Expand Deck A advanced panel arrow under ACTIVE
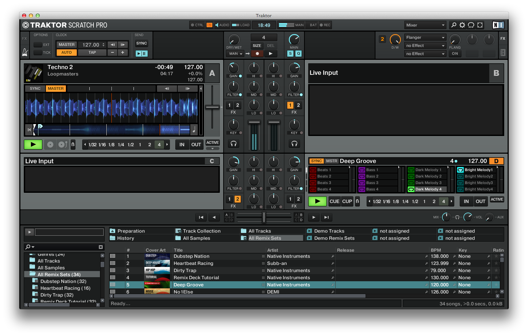 (x=212, y=148)
